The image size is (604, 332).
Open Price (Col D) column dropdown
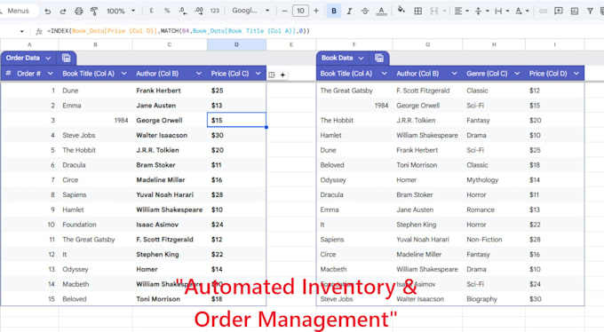click(x=576, y=74)
